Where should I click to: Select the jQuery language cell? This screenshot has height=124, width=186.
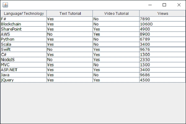24,80
